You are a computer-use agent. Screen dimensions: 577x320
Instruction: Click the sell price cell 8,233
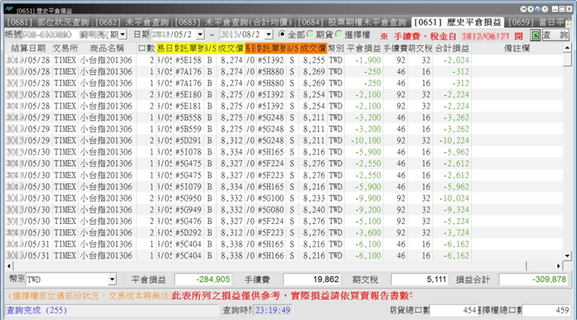(314, 198)
